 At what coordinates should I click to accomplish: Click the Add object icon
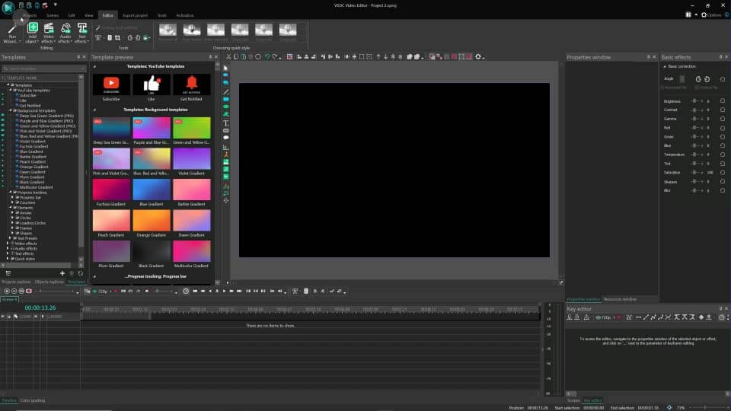click(x=33, y=29)
